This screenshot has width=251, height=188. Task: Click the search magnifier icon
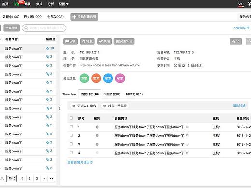point(26,28)
